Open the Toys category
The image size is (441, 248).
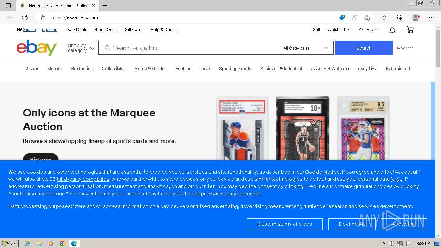pyautogui.click(x=205, y=69)
